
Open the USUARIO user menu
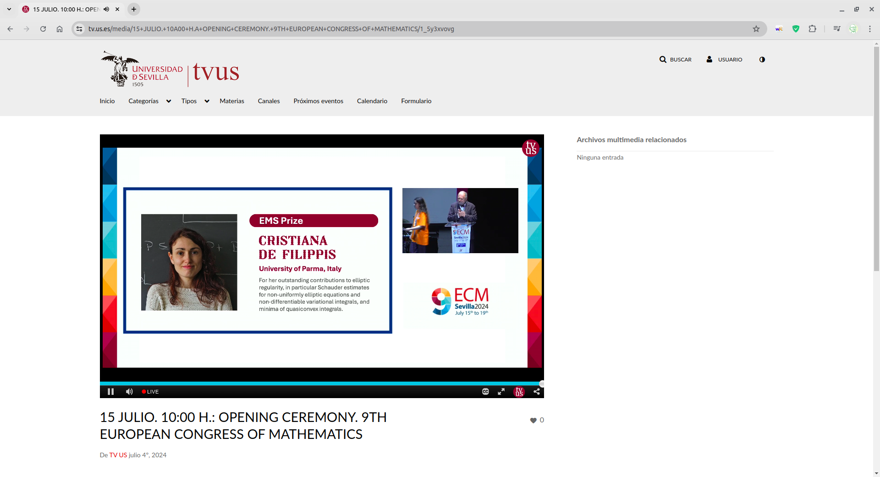point(724,60)
